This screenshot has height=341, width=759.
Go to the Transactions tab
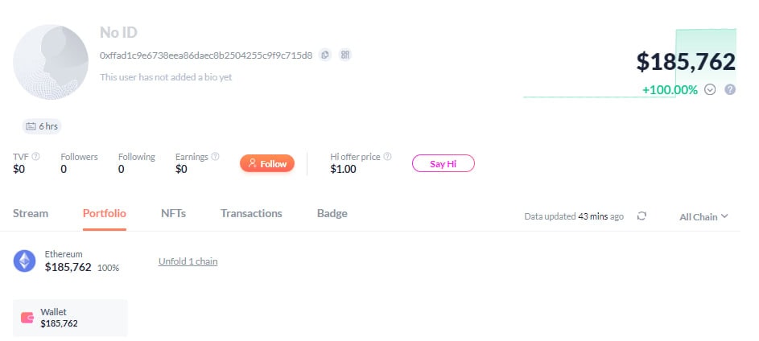251,213
